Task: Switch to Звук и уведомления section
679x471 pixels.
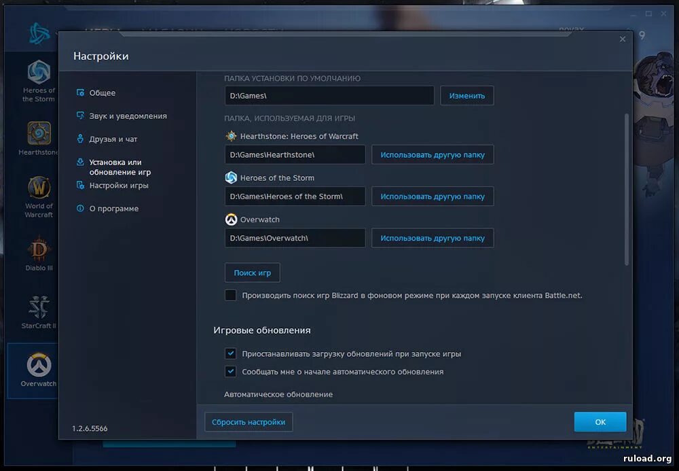Action: 128,116
